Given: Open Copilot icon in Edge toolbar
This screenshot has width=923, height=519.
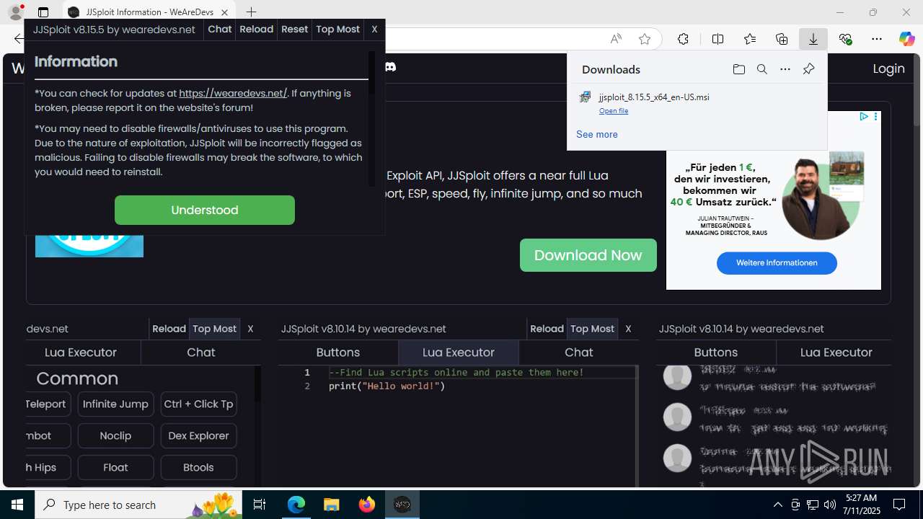Looking at the screenshot, I should (906, 39).
